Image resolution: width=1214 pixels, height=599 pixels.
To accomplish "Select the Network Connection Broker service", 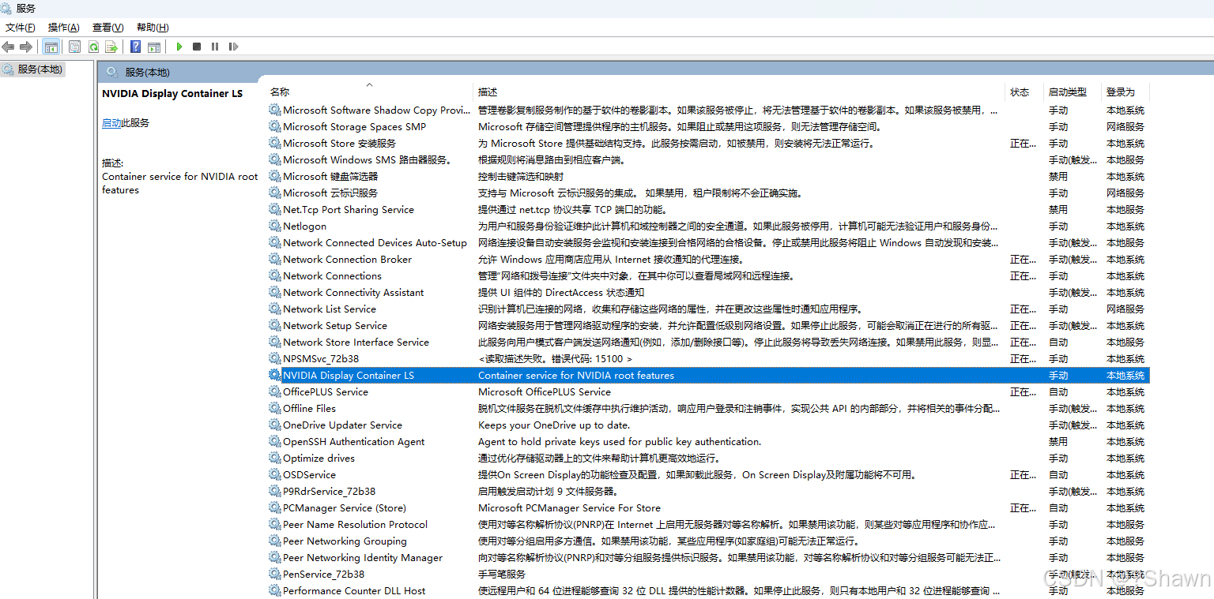I will pos(708,259).
